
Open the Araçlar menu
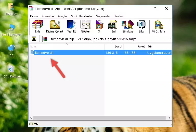click(62, 16)
